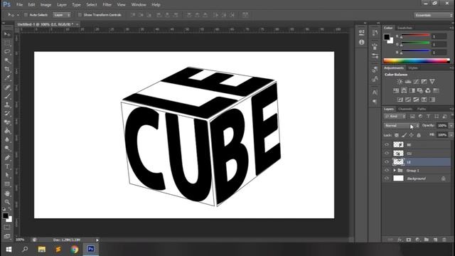Hide the Group 1 folder
The height and width of the screenshot is (256, 455).
(387, 171)
